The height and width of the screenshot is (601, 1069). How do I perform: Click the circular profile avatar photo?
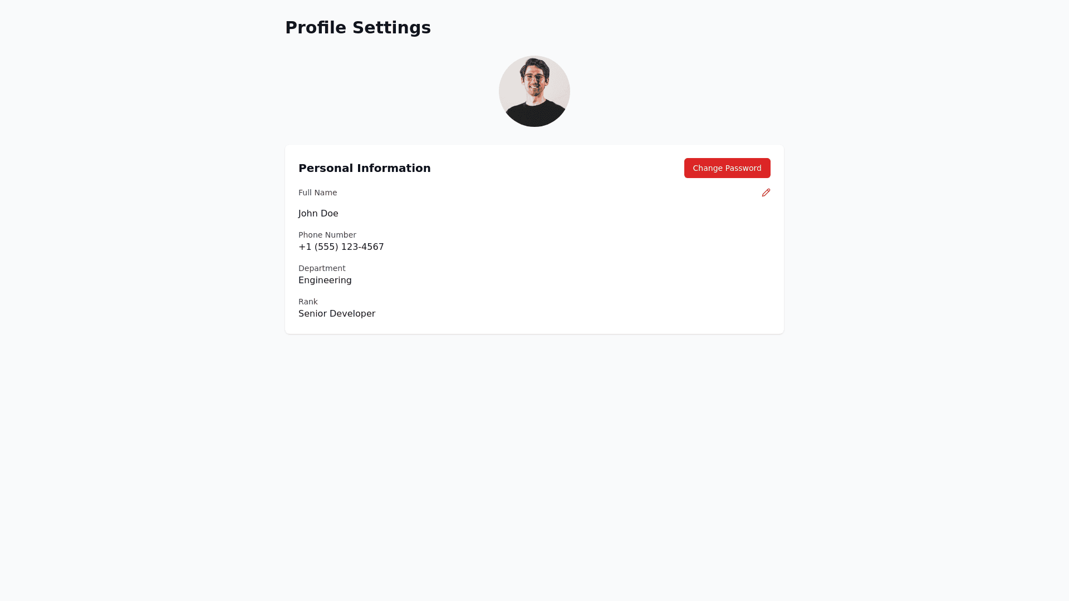point(534,91)
